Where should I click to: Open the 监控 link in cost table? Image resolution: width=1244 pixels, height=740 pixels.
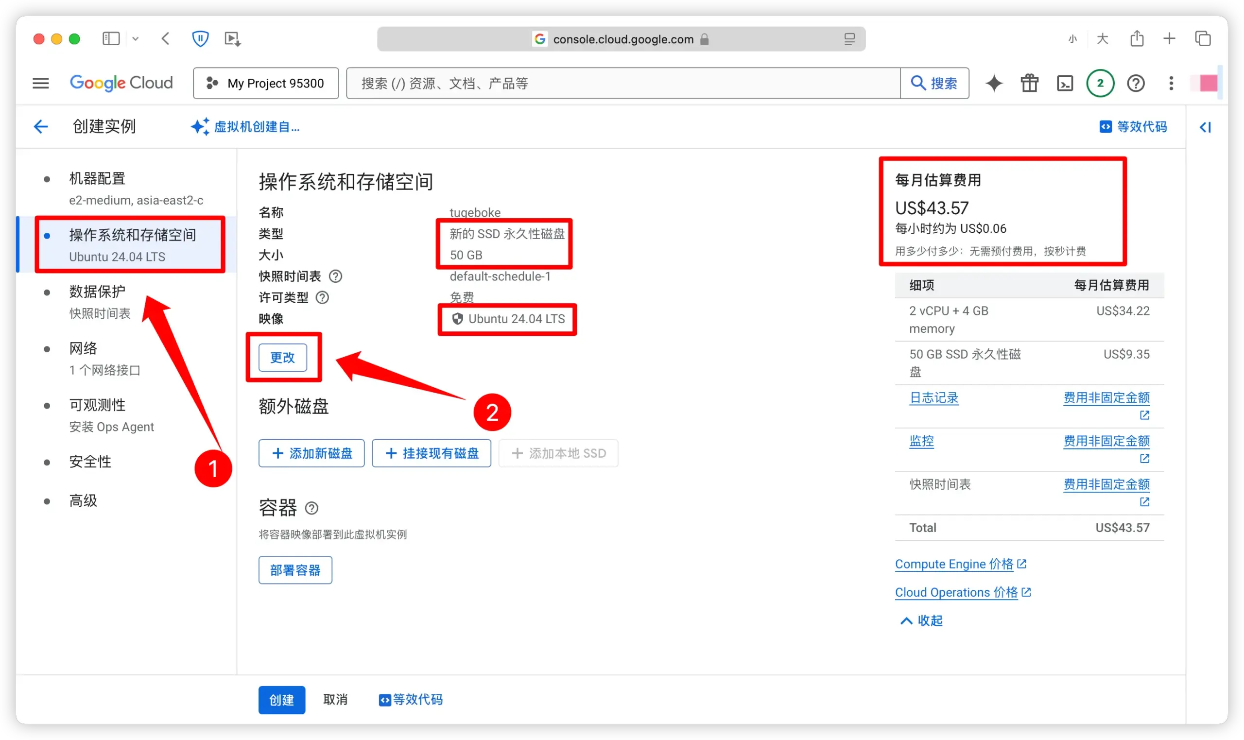[x=921, y=441]
